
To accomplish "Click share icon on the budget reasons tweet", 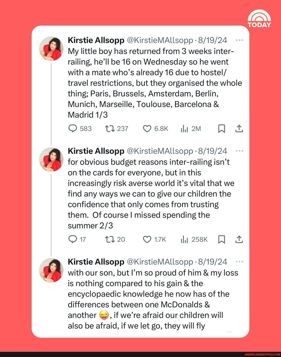I will click(x=239, y=239).
